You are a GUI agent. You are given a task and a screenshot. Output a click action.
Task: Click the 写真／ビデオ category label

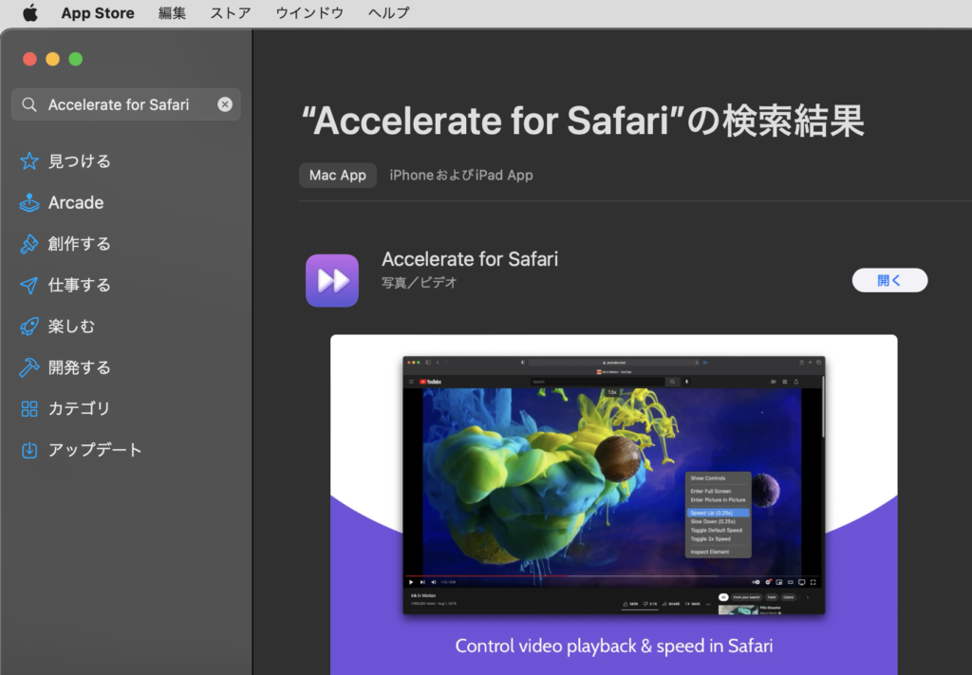419,283
